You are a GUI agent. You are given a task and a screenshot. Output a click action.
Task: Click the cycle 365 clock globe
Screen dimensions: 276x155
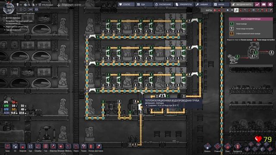9,9
